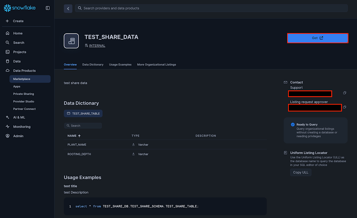Click the TYPE column header
Viewport: 357px width, 218px height.
135,136
